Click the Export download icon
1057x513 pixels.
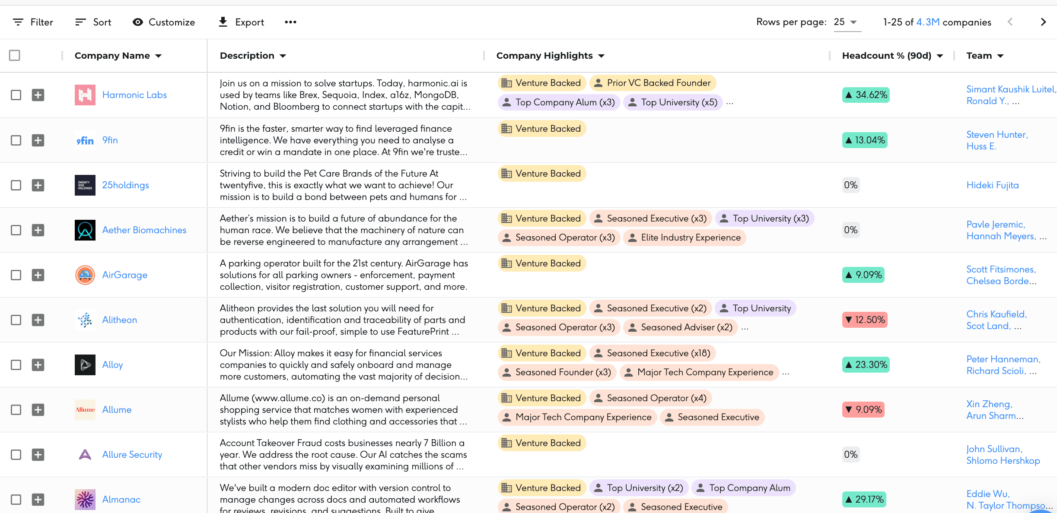pos(223,22)
